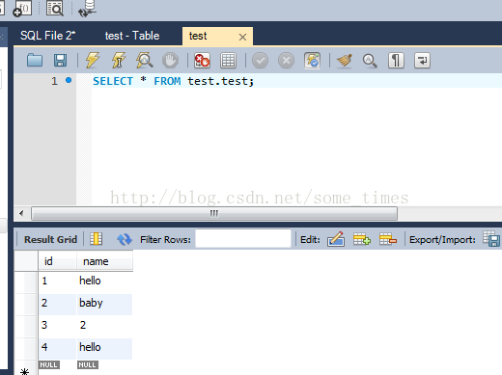Click new row asterisk marker
Image resolution: width=502 pixels, height=375 pixels.
pos(24,372)
